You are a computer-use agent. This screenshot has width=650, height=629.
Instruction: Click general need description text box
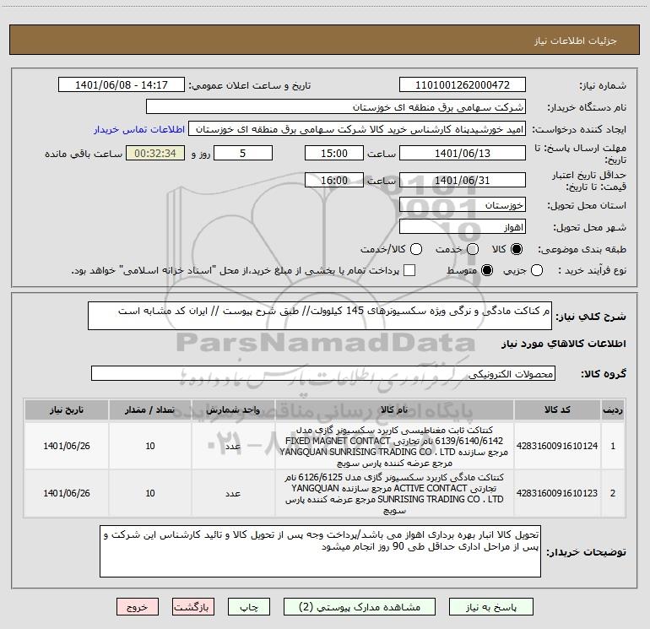(320, 316)
